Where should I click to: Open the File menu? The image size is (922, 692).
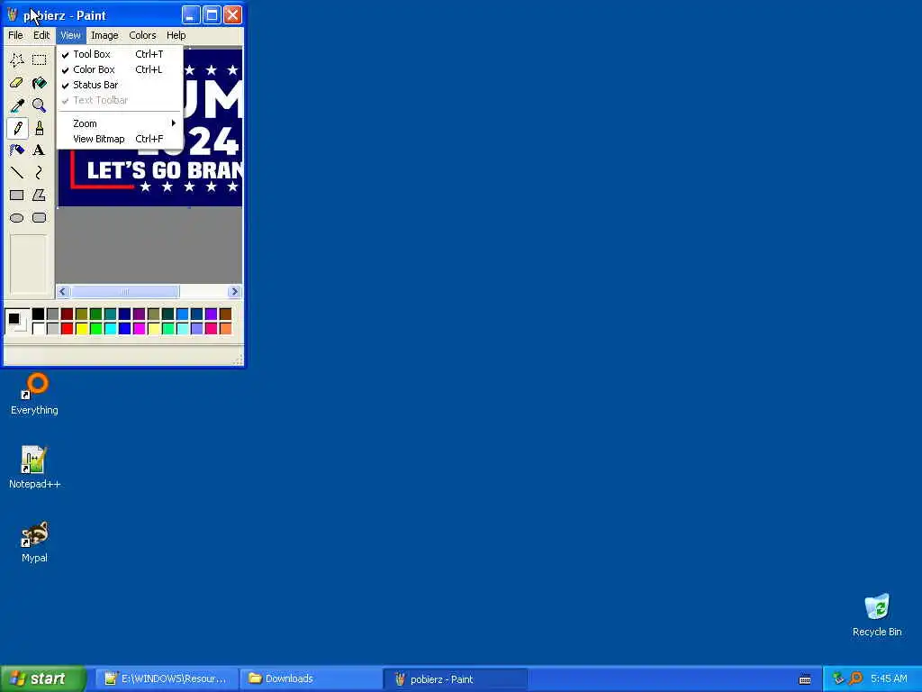coord(15,35)
